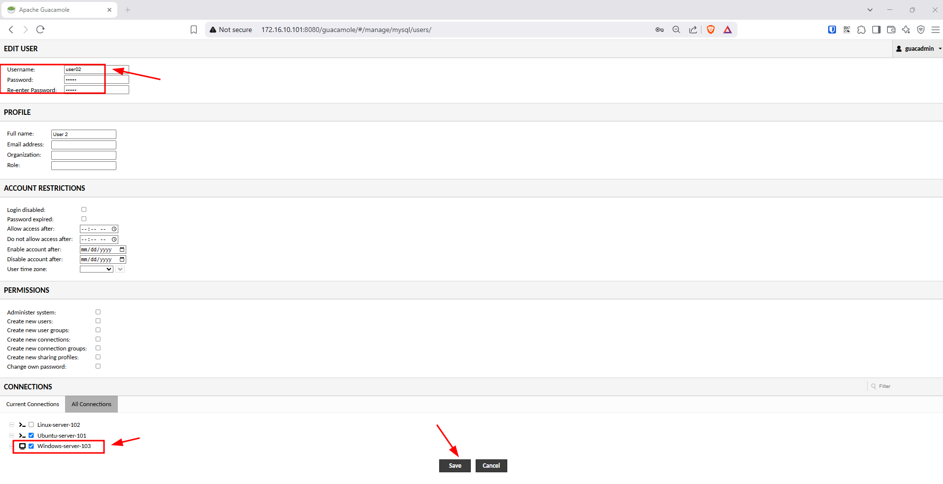Open the browser main menu
Viewport: 943px width, 484px height.
pyautogui.click(x=935, y=30)
